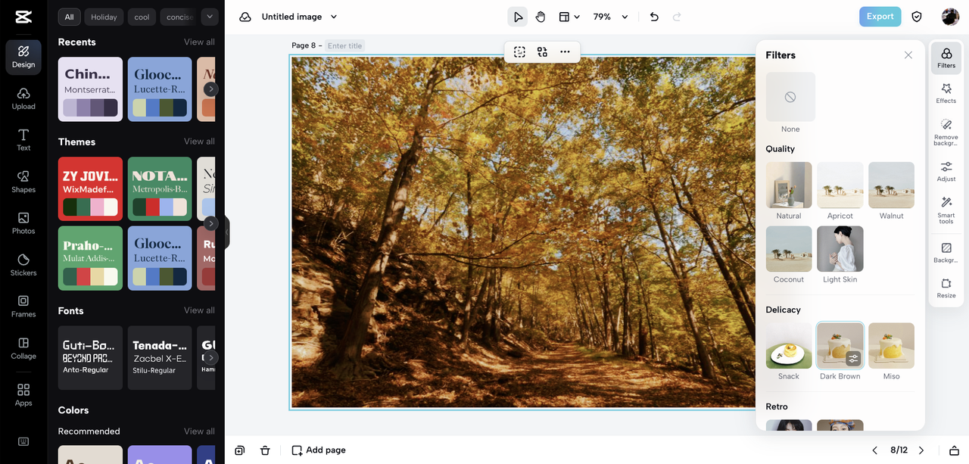Click the page title input field
This screenshot has height=464, width=969.
[345, 46]
